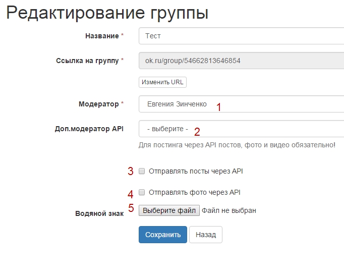
Task: Click the Редактирование группы page heading
Action: pos(107,13)
